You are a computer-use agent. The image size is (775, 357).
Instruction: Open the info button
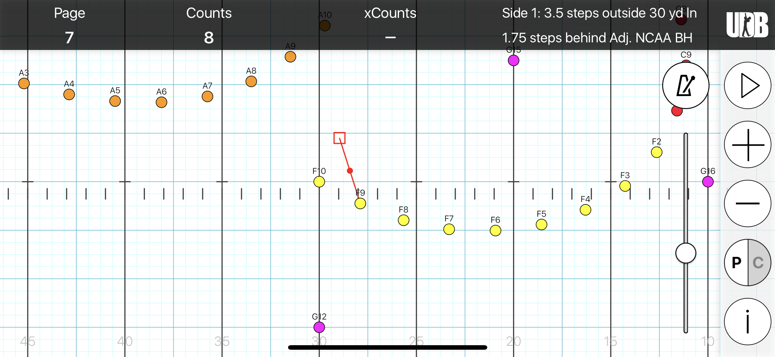click(x=747, y=322)
